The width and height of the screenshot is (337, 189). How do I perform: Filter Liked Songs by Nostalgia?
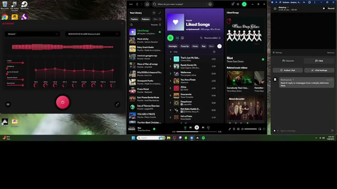tap(173, 46)
